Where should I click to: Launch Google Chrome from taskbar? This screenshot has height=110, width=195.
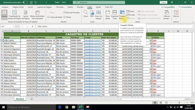pyautogui.click(x=67, y=107)
